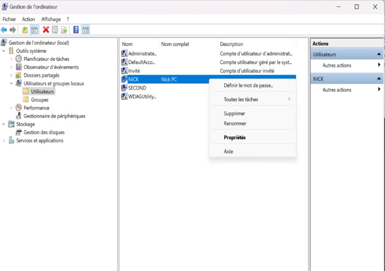
Task: Open the Planificateur de tâches clock icon
Action: click(x=19, y=59)
